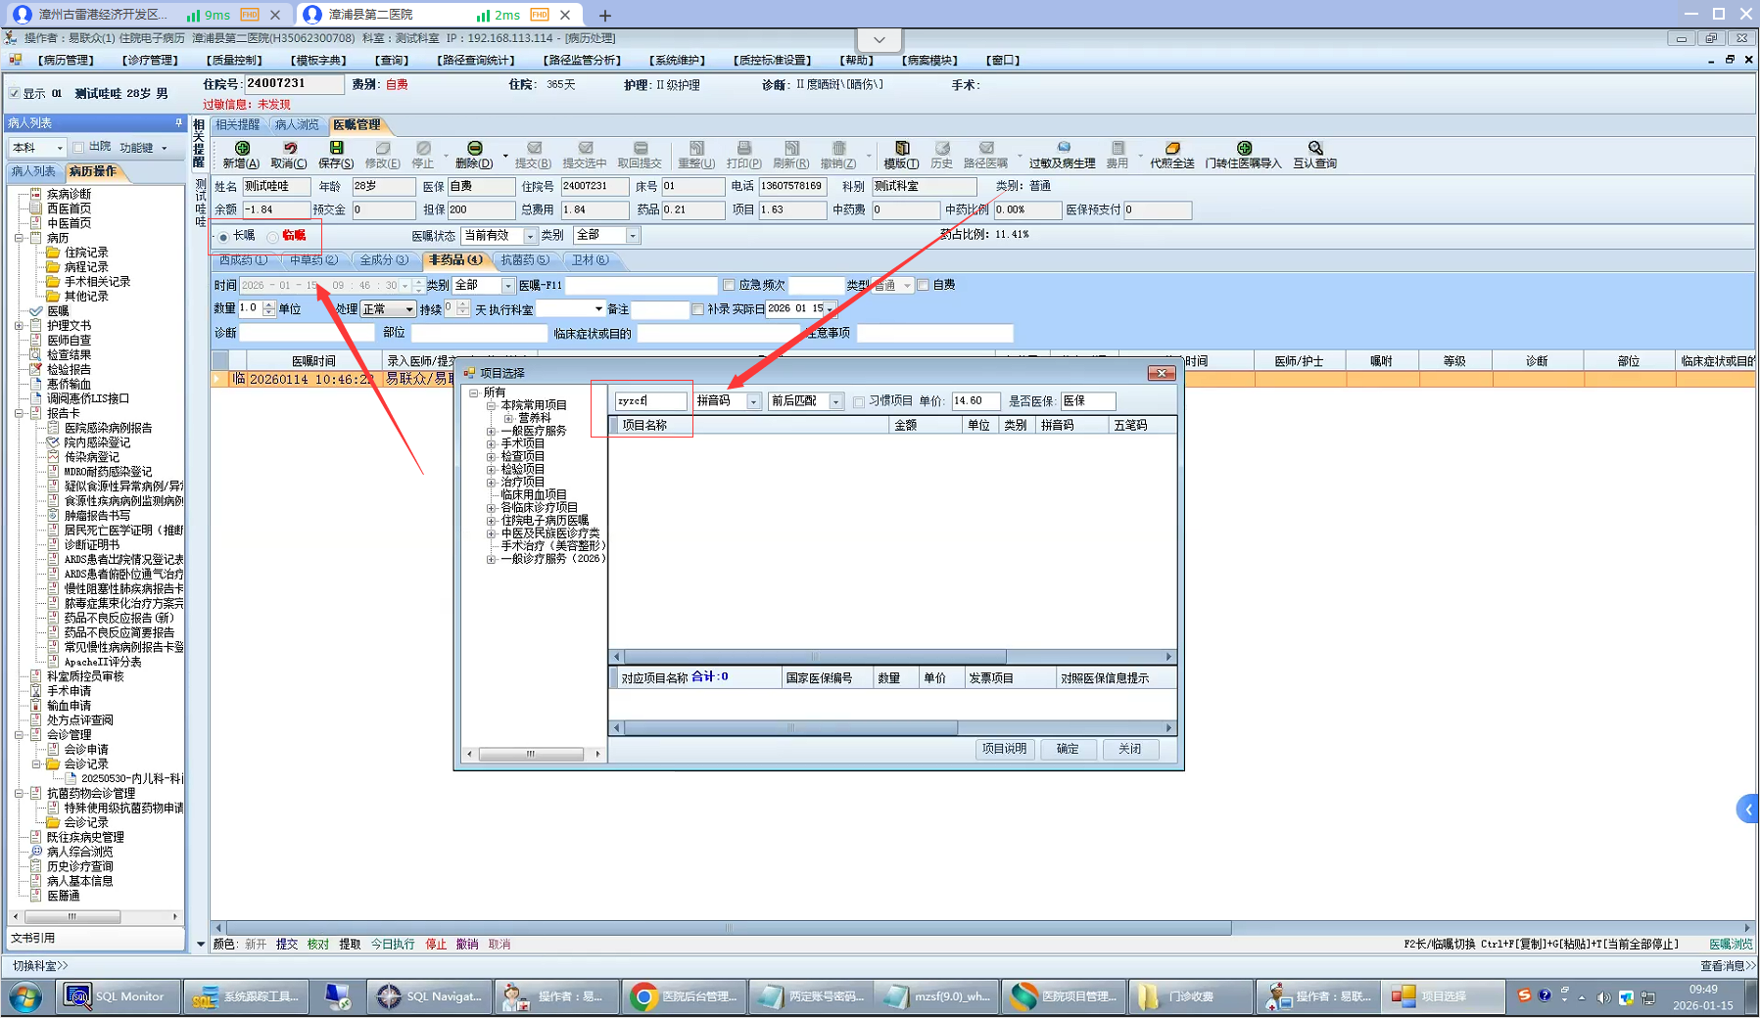The width and height of the screenshot is (1760, 1018).
Task: Select the 长嘱 radio button
Action: click(x=224, y=237)
